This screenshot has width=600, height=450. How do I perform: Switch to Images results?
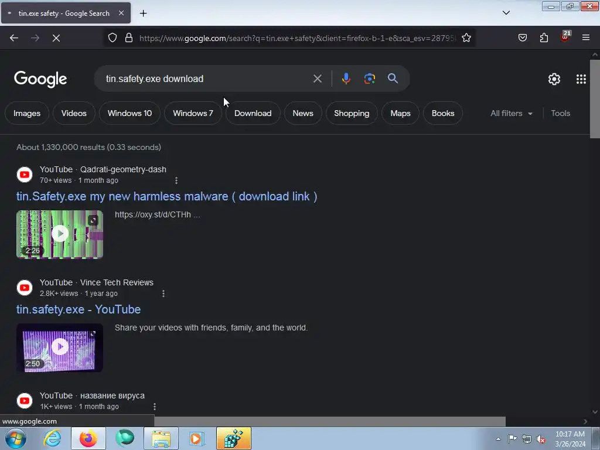[x=27, y=113]
